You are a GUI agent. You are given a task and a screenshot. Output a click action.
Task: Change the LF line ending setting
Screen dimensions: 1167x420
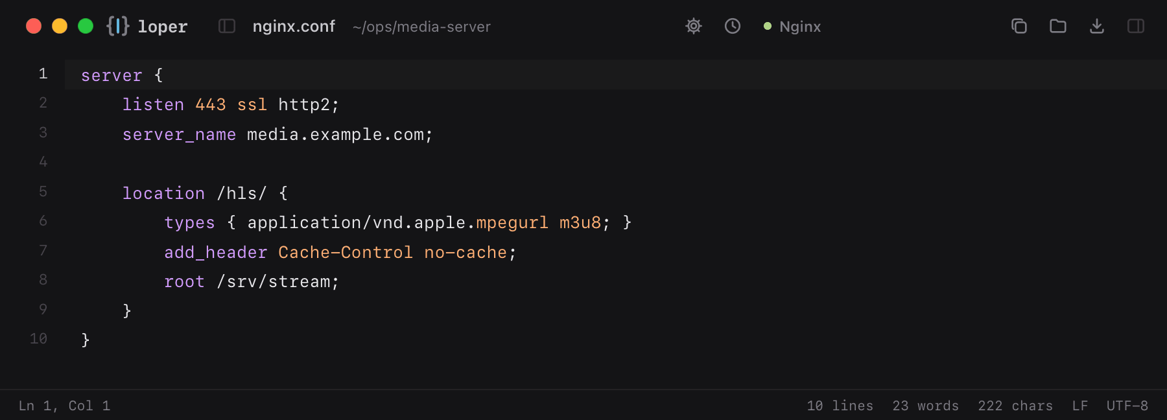[x=1079, y=406]
